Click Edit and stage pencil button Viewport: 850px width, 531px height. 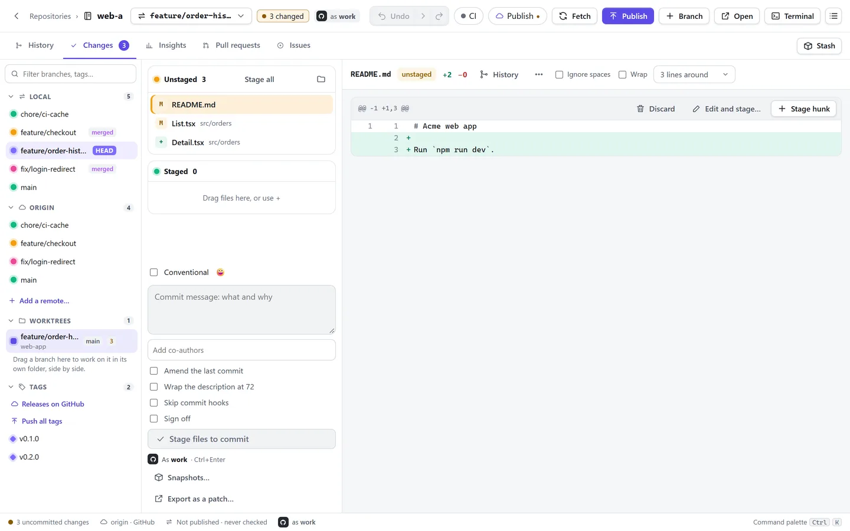727,109
